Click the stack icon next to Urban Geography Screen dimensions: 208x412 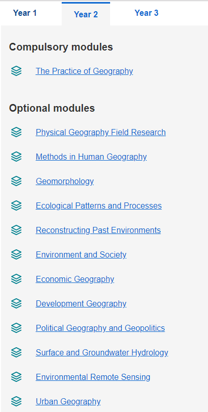click(x=16, y=401)
